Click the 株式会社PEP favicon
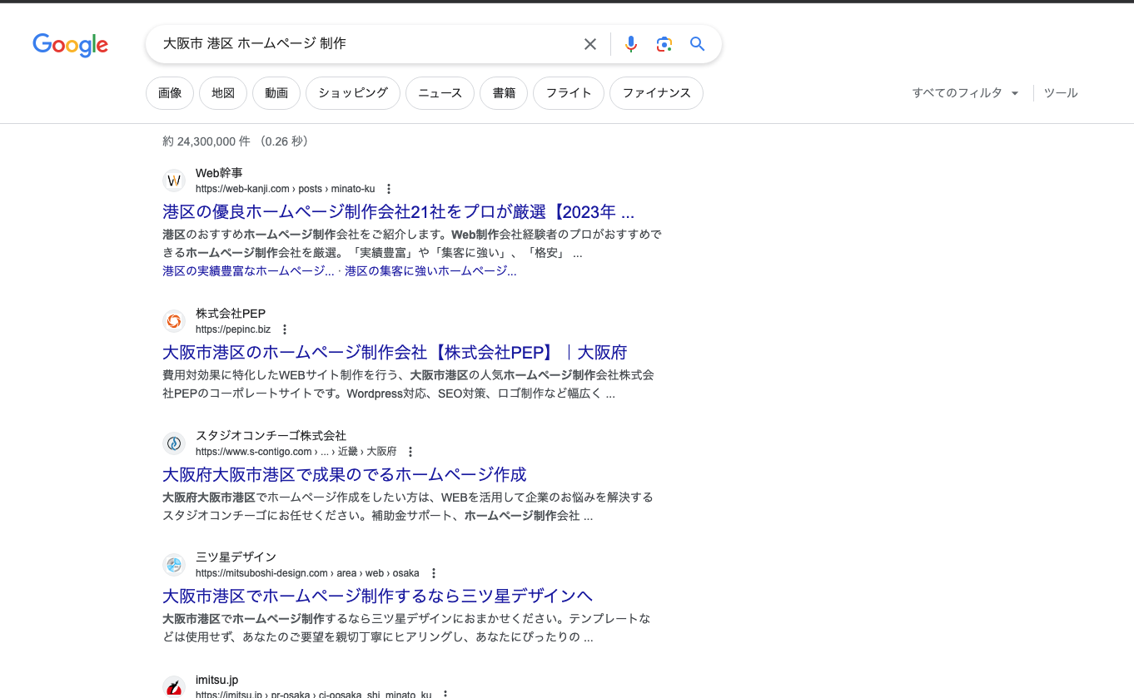The image size is (1134, 698). point(174,321)
